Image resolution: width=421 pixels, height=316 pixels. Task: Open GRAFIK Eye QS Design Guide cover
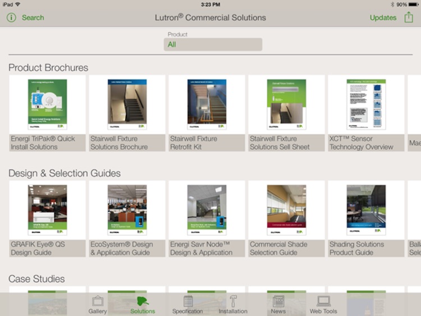pyautogui.click(x=48, y=210)
